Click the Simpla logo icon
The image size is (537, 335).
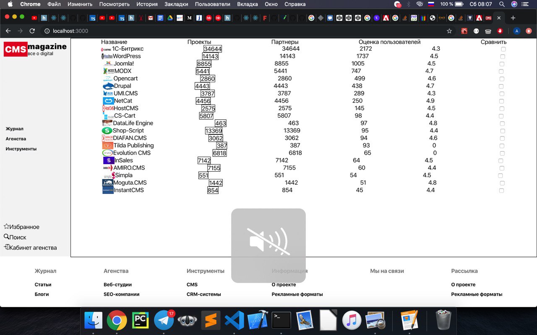(x=109, y=175)
